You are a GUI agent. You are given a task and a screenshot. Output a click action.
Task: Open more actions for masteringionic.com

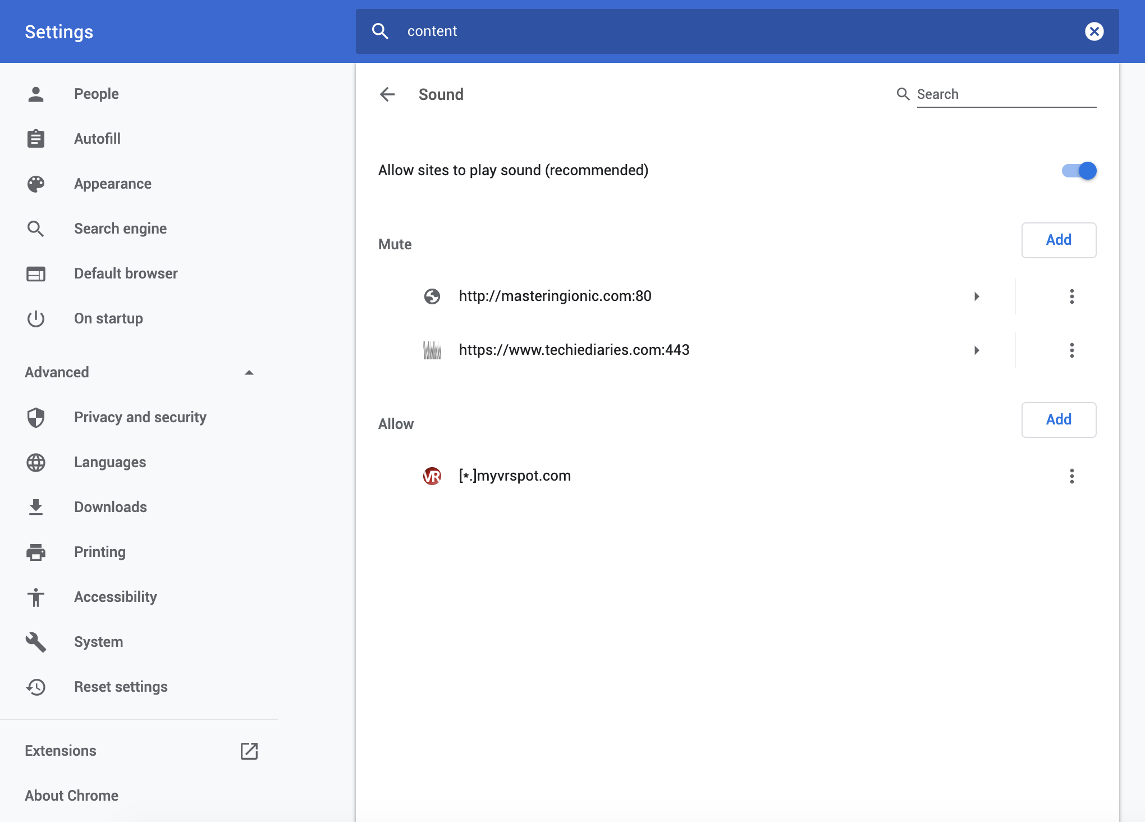(1071, 296)
